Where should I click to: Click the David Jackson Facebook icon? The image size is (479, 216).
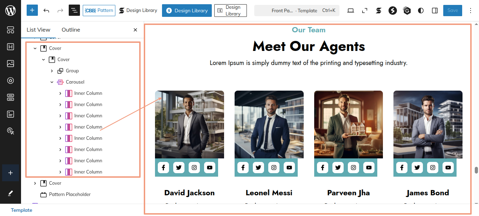[x=163, y=168]
